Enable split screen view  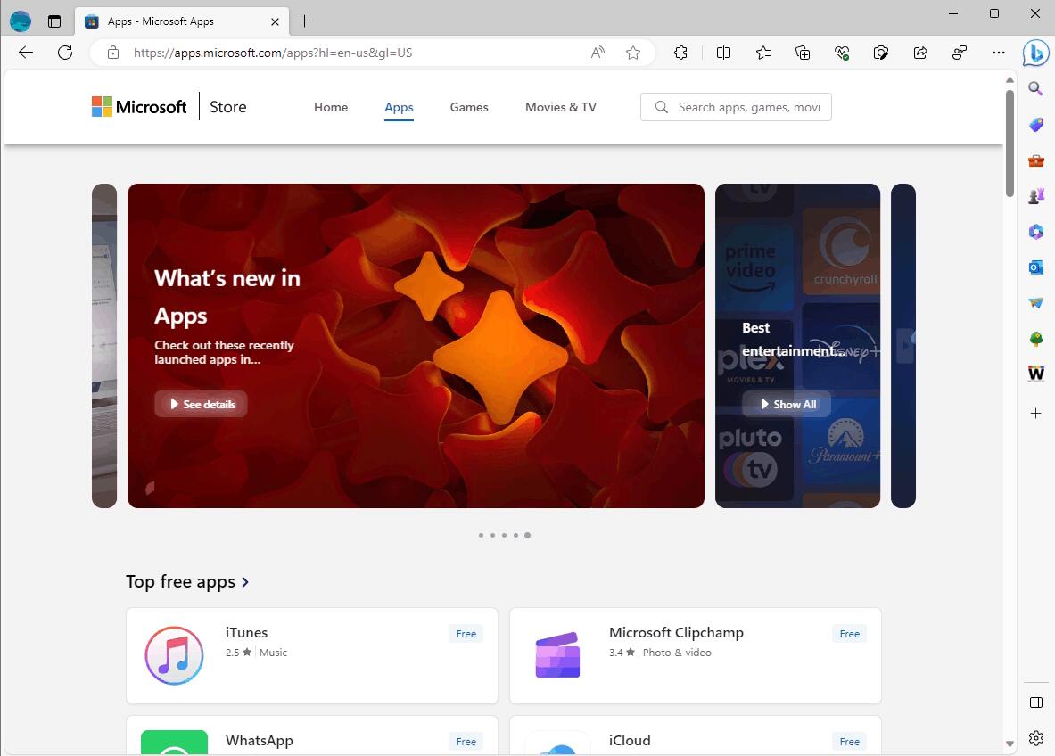click(x=723, y=53)
